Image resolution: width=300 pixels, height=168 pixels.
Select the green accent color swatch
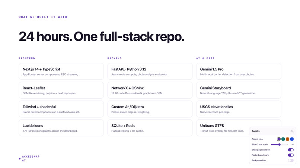(283, 139)
